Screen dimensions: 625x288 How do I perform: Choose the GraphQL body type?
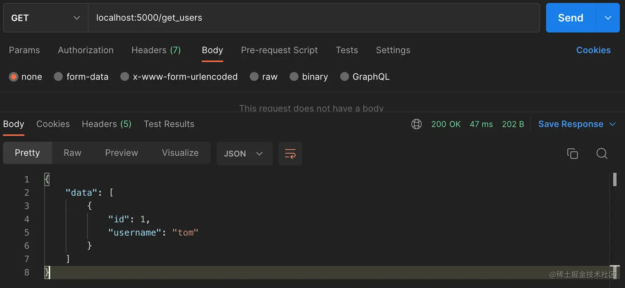344,77
